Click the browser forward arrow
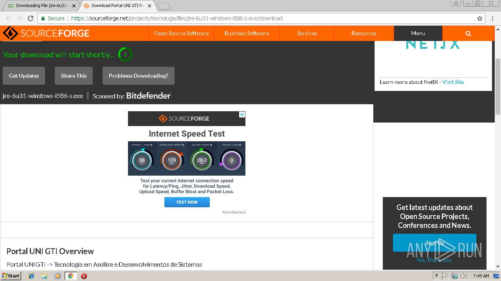 pos(20,18)
